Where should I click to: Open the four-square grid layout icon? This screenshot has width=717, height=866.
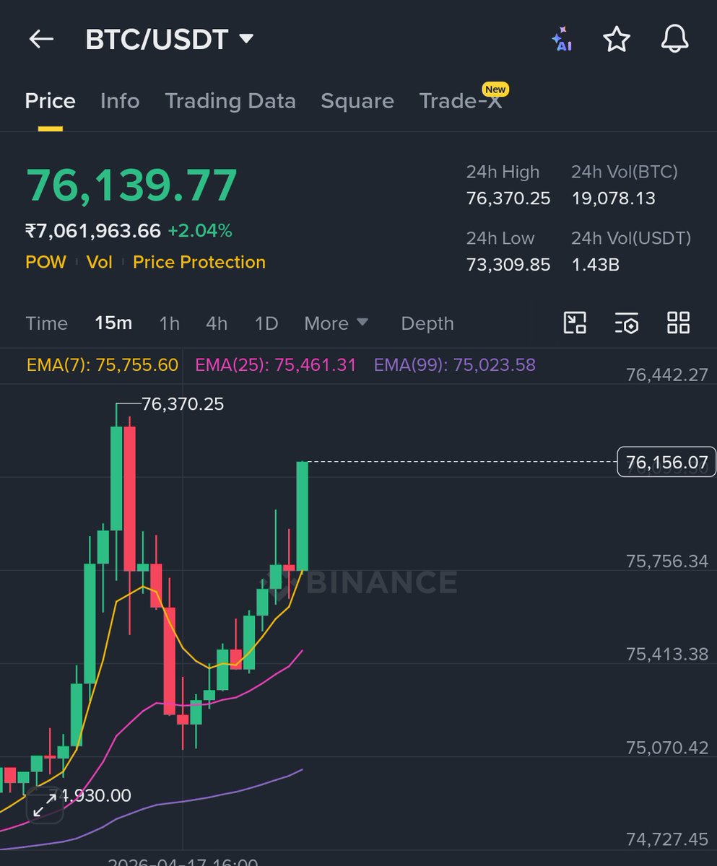pos(679,323)
